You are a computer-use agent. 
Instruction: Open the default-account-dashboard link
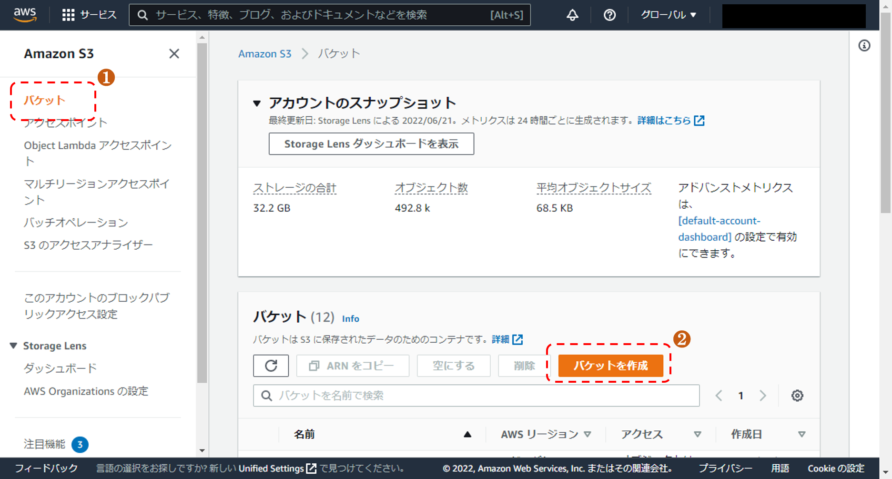(719, 229)
